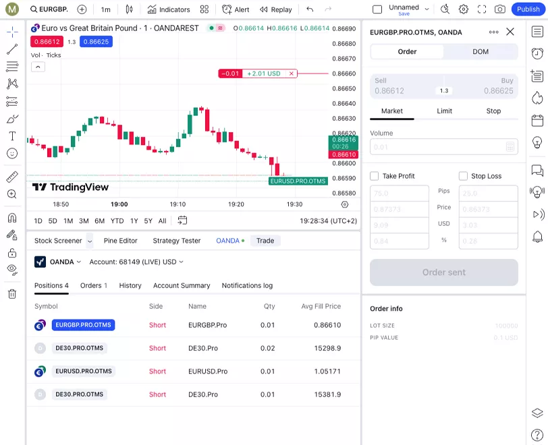This screenshot has width=548, height=445.
Task: Open chart notifications via the bell icon
Action: (x=537, y=237)
